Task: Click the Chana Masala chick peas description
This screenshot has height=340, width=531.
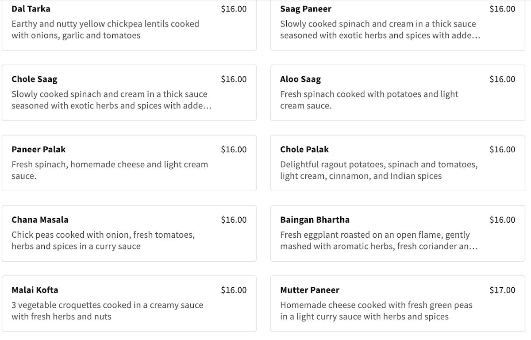Action: click(x=103, y=241)
